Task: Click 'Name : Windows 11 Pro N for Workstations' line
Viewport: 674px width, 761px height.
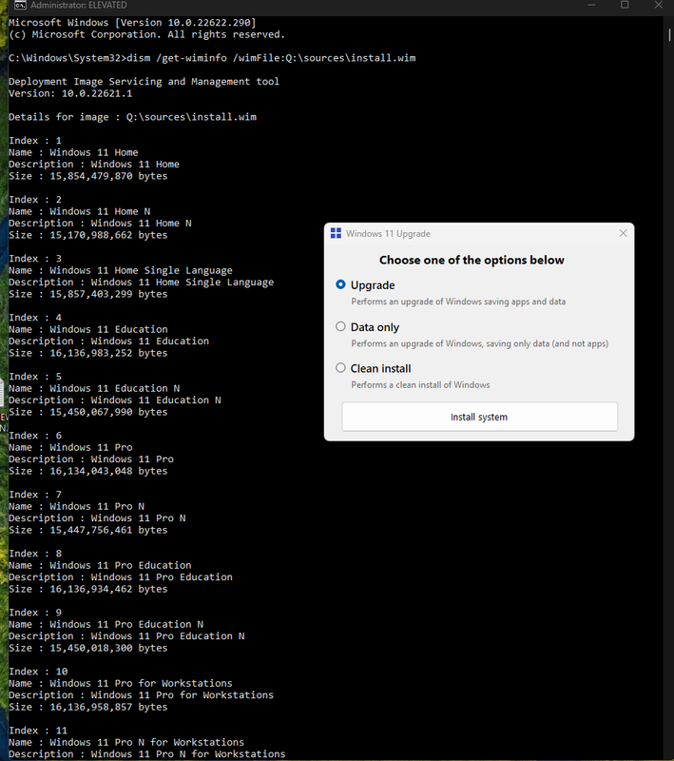Action: pyautogui.click(x=126, y=742)
